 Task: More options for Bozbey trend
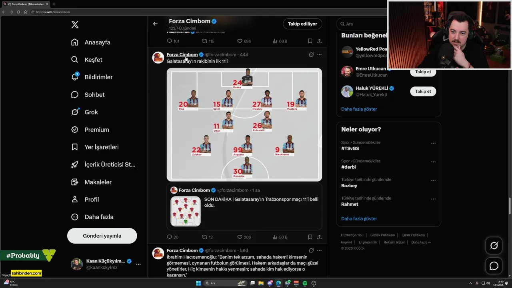(x=433, y=180)
